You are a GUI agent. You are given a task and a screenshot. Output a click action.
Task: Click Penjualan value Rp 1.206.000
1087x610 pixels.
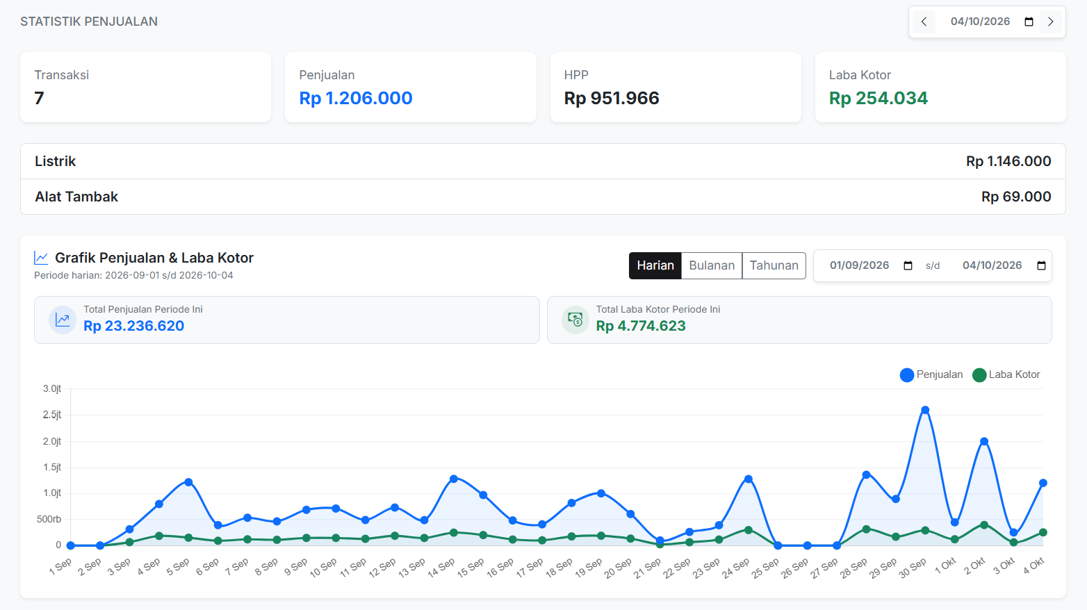click(356, 98)
